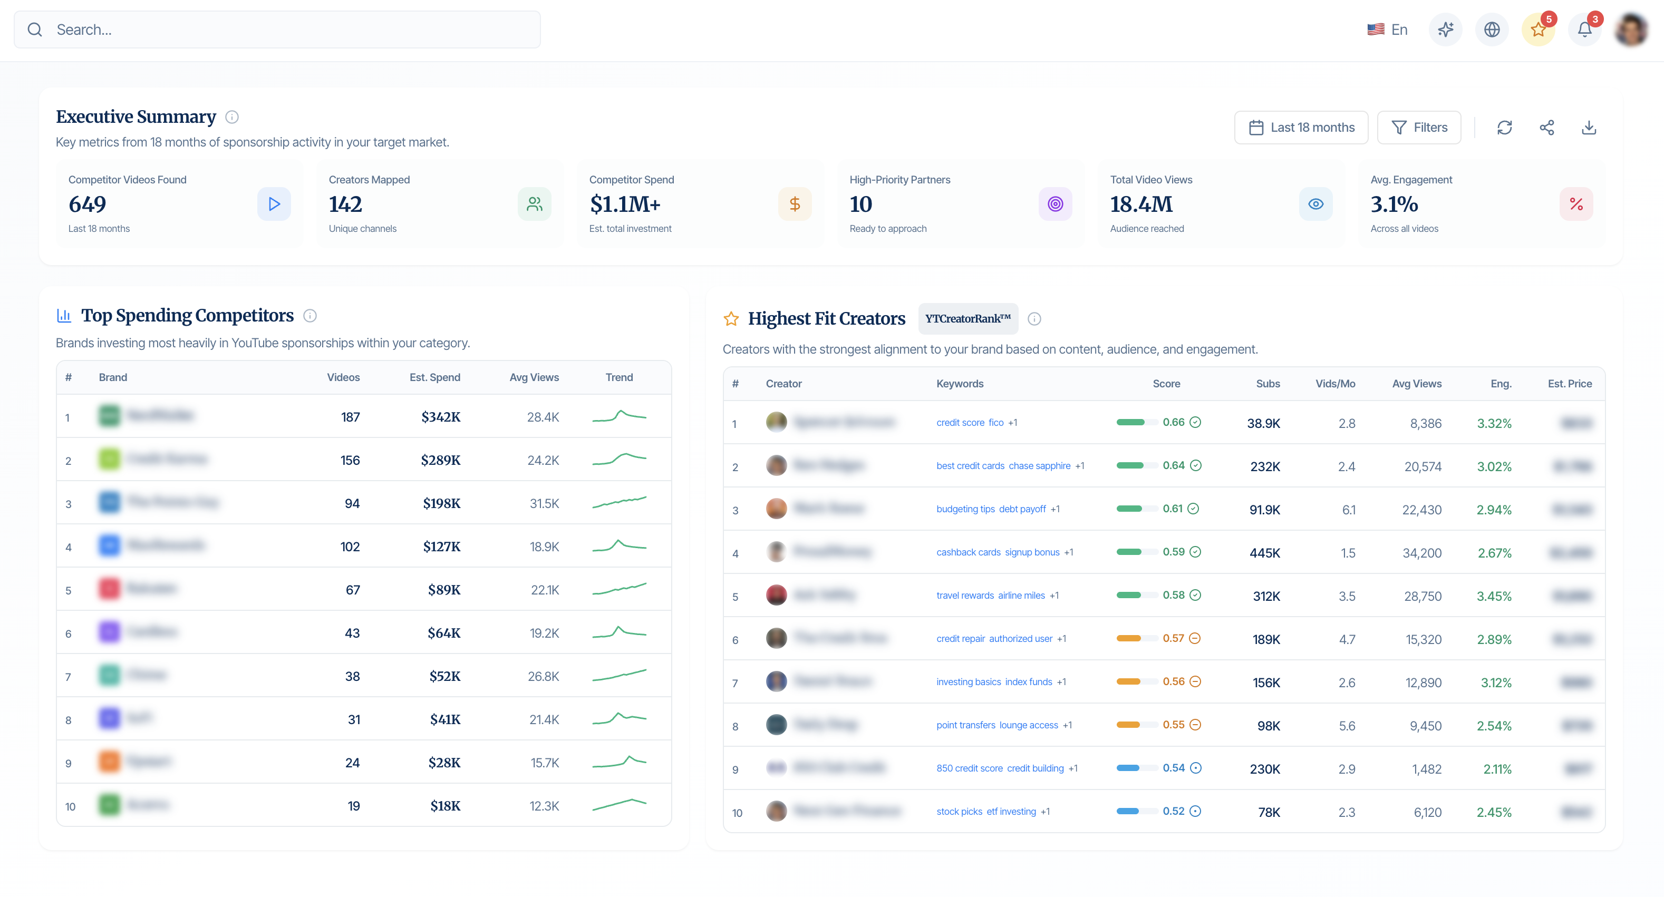Screen dimensions: 1664x897
Task: Click the Search input field
Action: pyautogui.click(x=278, y=30)
